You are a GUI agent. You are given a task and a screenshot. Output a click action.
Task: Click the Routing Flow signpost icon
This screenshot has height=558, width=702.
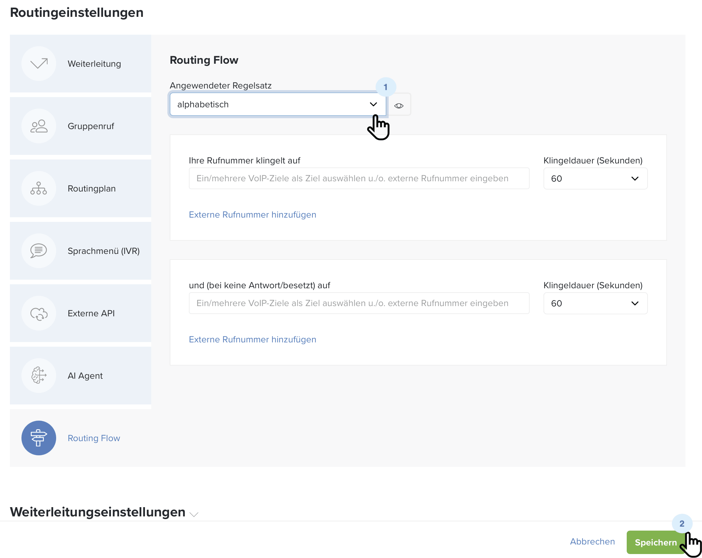pyautogui.click(x=39, y=438)
